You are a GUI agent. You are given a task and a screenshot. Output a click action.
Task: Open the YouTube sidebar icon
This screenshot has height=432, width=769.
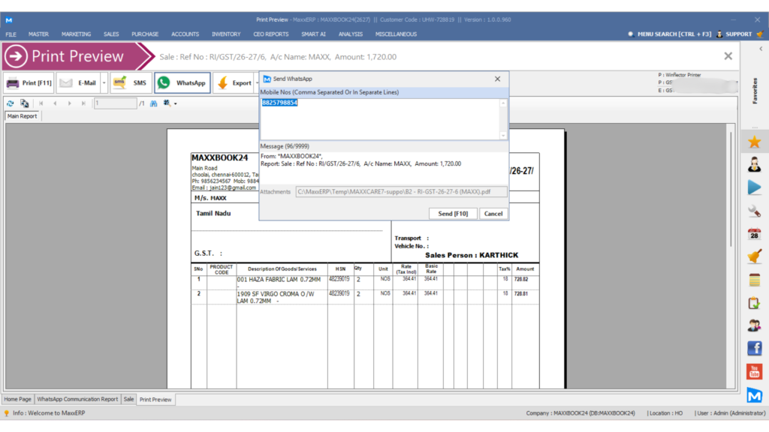point(754,372)
